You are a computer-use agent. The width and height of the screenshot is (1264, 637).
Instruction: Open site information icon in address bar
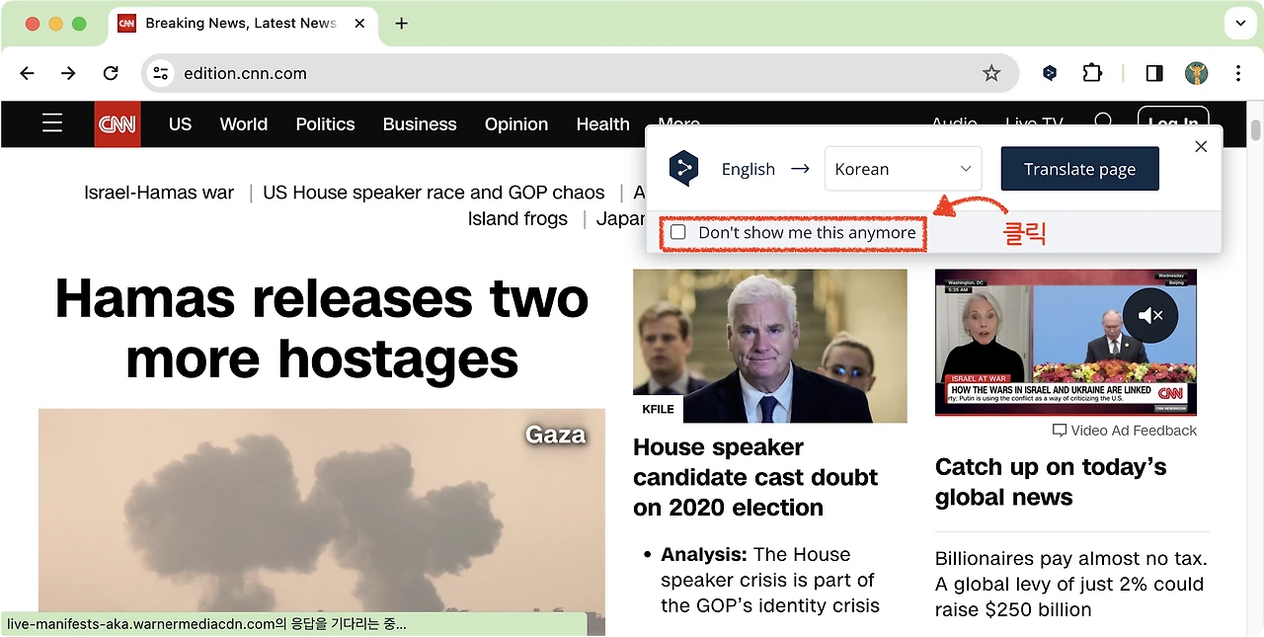pyautogui.click(x=161, y=73)
